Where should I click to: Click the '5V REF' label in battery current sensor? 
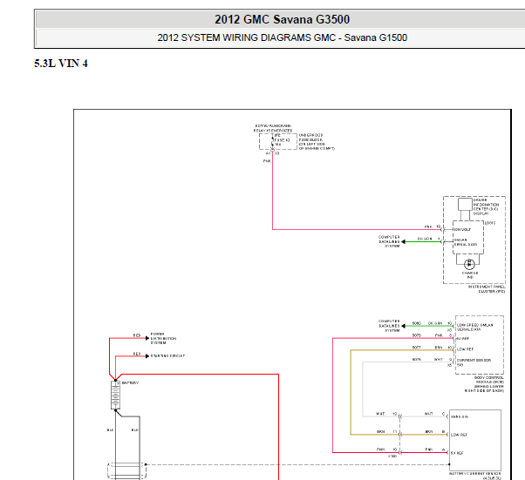457,453
